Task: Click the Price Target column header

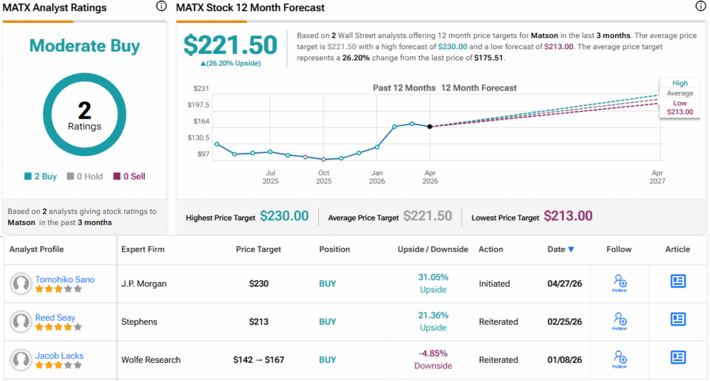Action: (259, 249)
